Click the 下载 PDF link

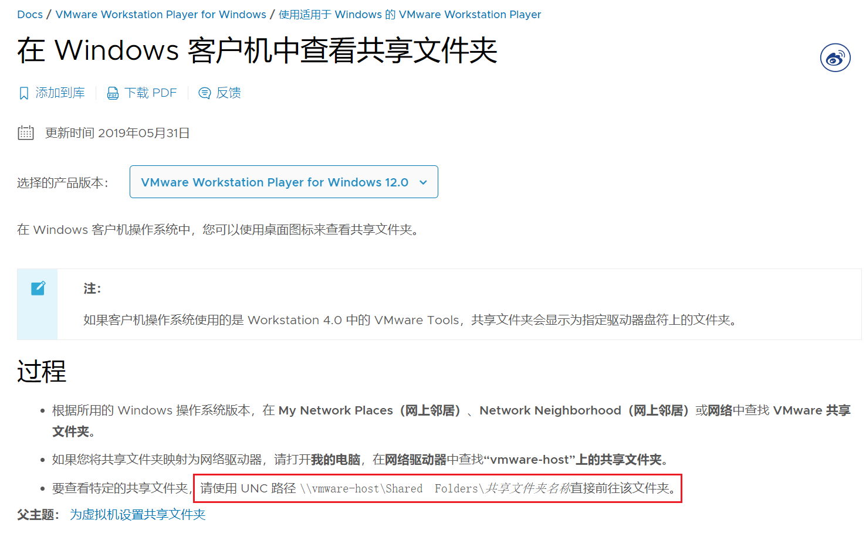point(150,93)
